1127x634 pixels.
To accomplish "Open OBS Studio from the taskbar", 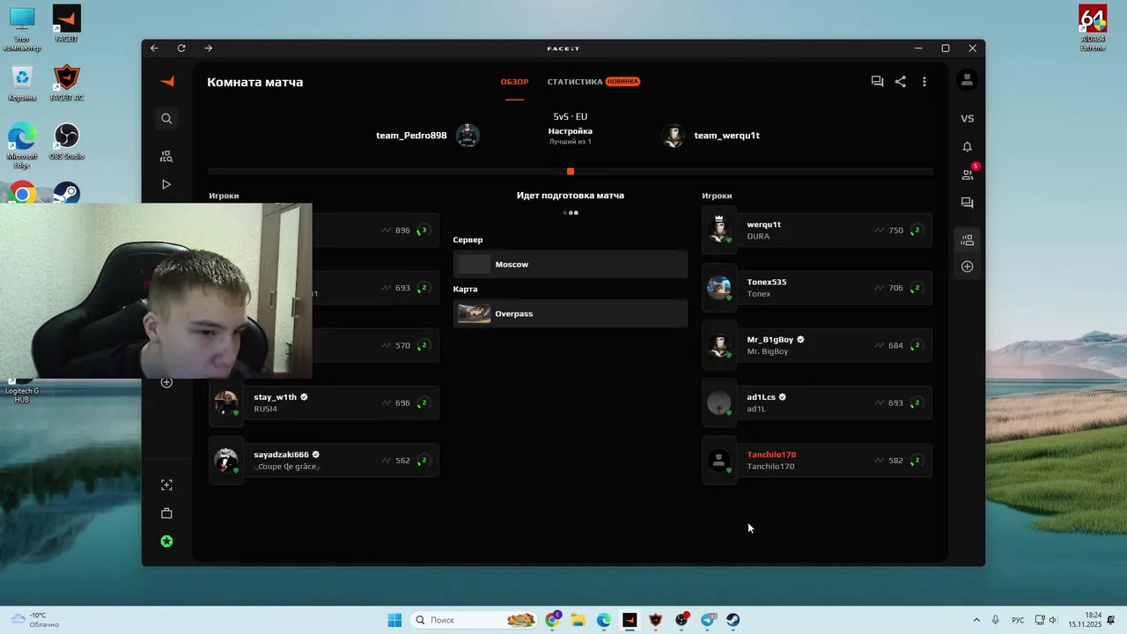I will [682, 620].
